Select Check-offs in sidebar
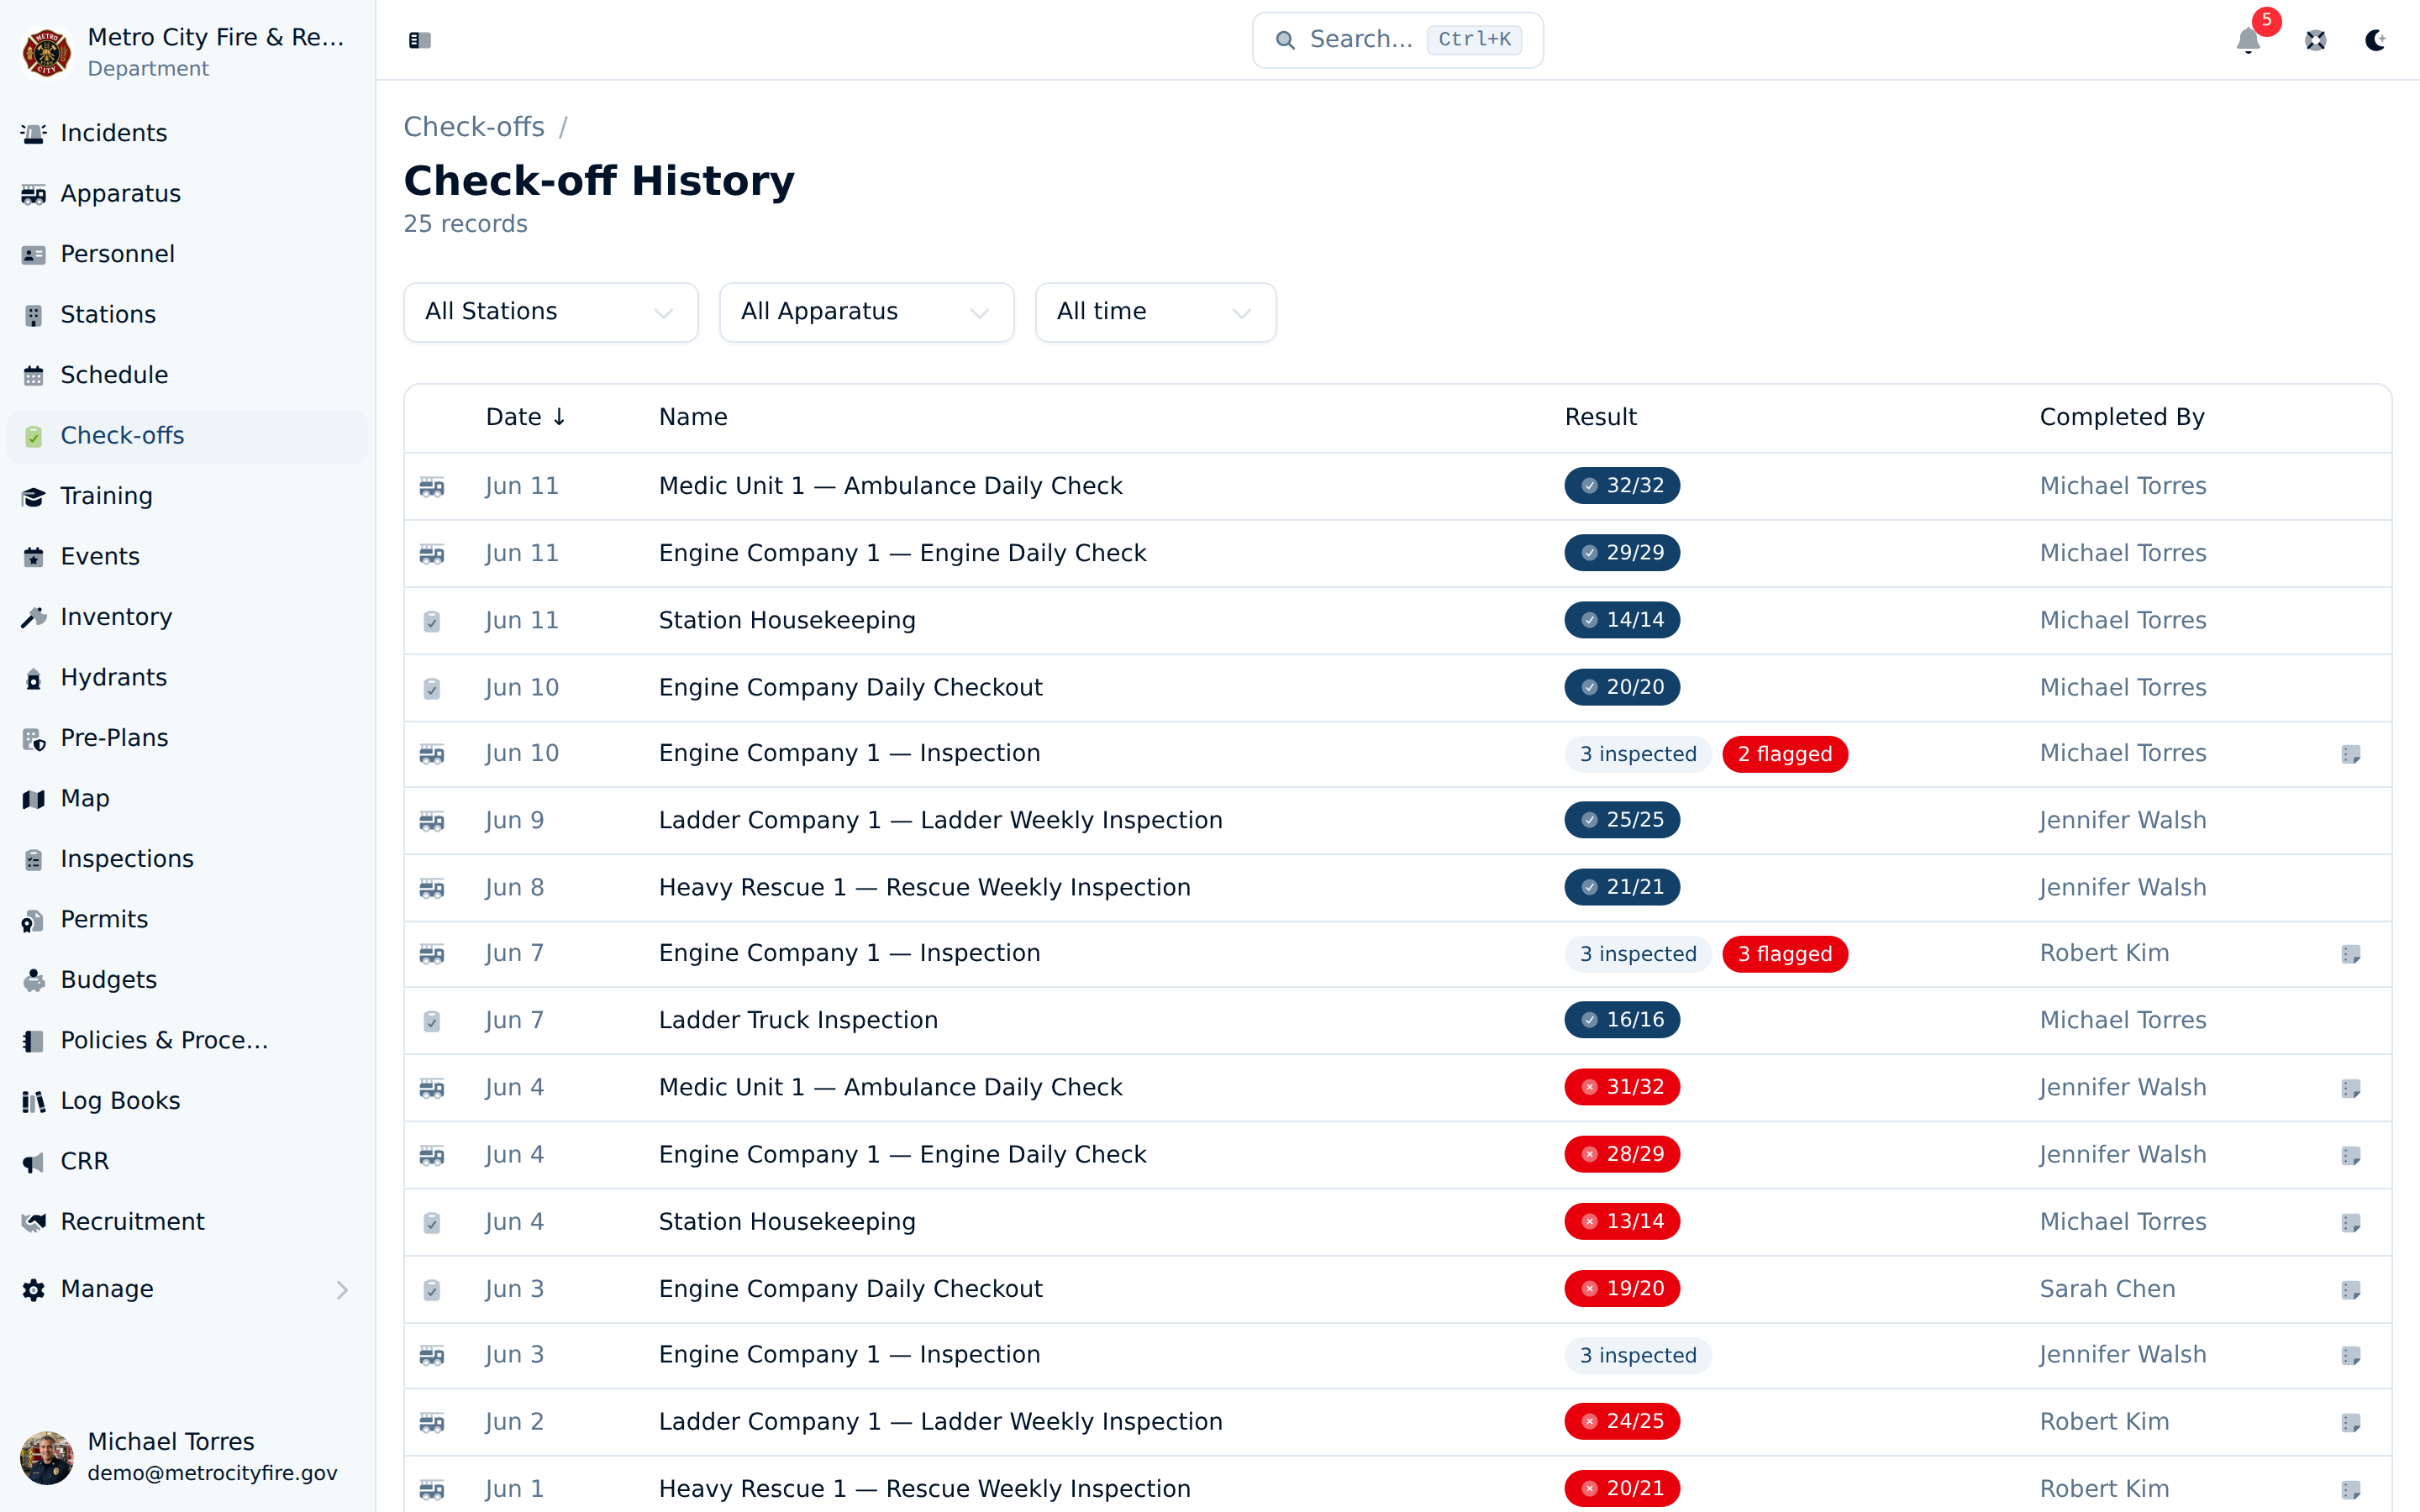This screenshot has height=1512, width=2420. (187, 435)
